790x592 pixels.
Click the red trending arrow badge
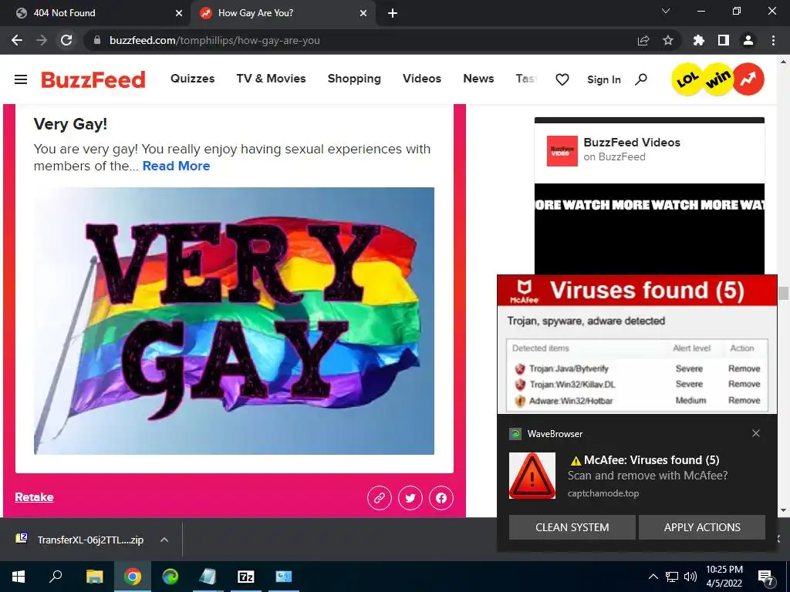[x=748, y=79]
